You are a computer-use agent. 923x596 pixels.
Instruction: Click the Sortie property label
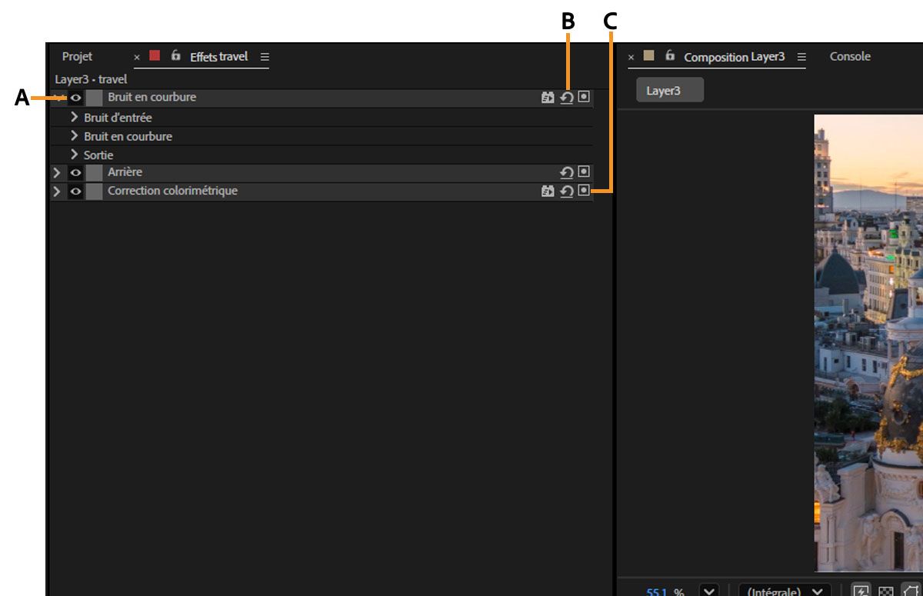[x=98, y=155]
